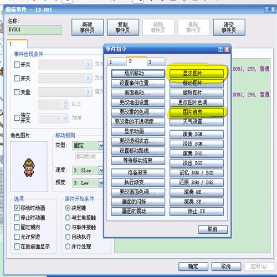Select 并行处理 trigger radio button
The width and height of the screenshot is (277, 277).
pyautogui.click(x=68, y=247)
